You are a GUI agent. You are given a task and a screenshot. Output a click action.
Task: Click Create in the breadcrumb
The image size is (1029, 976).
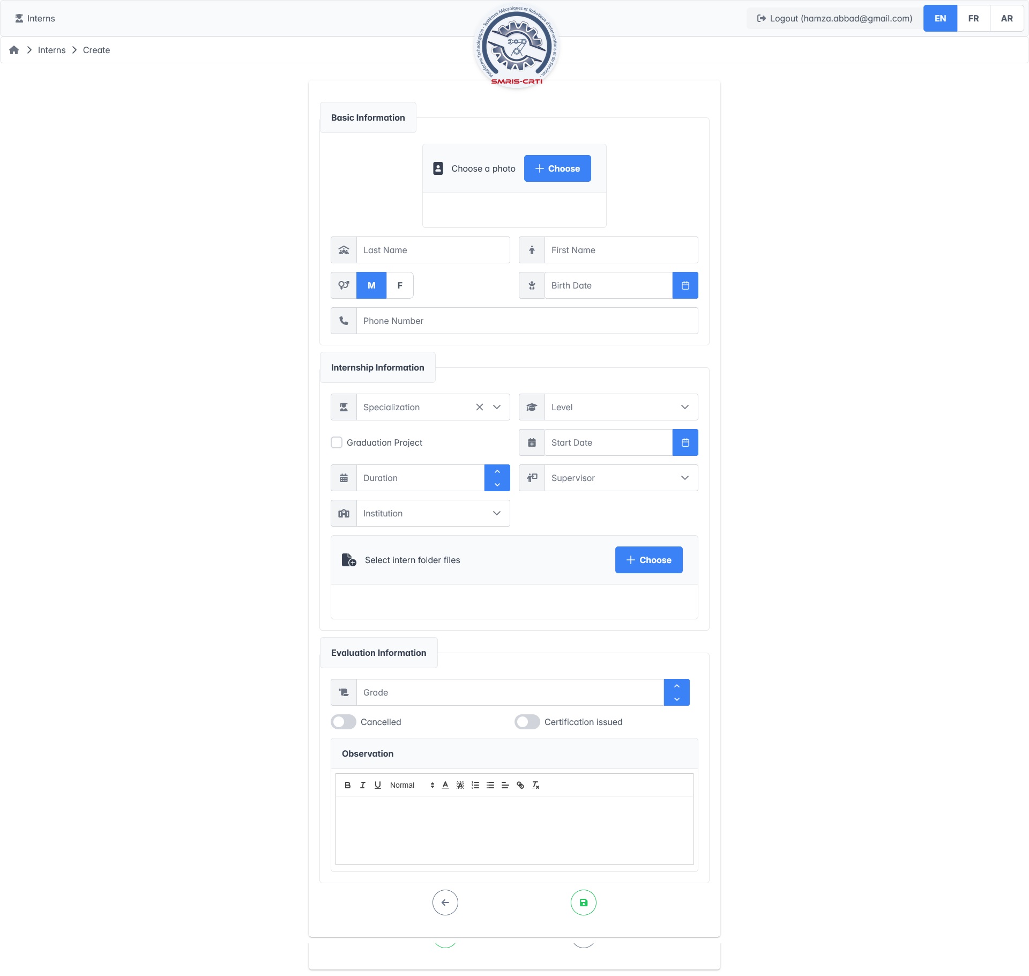tap(96, 50)
